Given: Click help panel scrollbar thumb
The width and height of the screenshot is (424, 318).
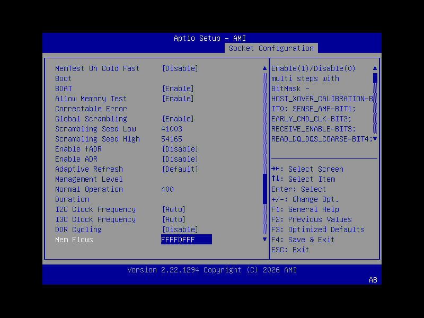Looking at the screenshot, I should click(375, 78).
